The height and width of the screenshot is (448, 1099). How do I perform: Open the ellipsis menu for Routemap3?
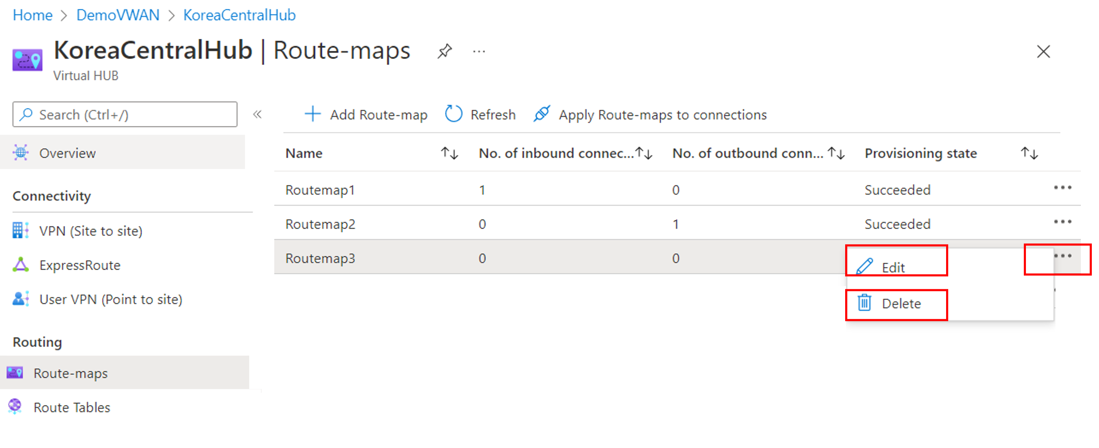[1062, 256]
